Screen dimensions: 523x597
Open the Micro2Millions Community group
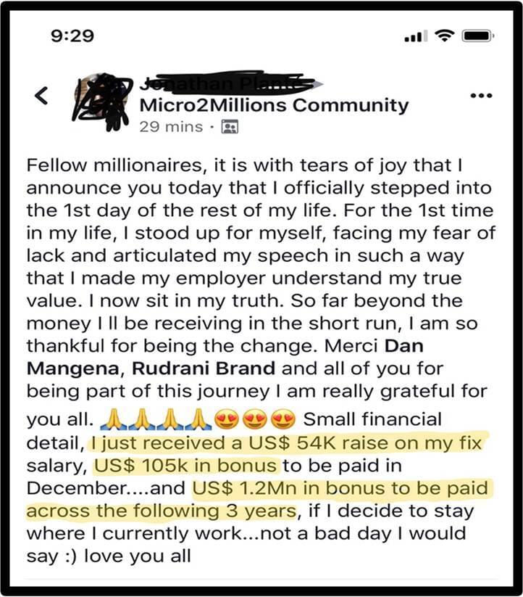(274, 106)
